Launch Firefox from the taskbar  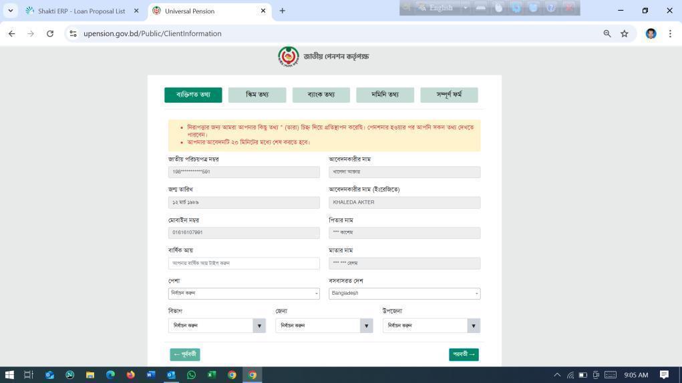tap(130, 375)
